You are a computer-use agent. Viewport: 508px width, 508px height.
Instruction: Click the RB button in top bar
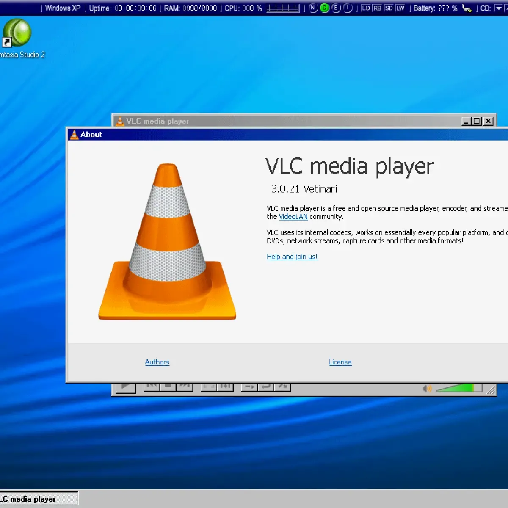click(377, 8)
